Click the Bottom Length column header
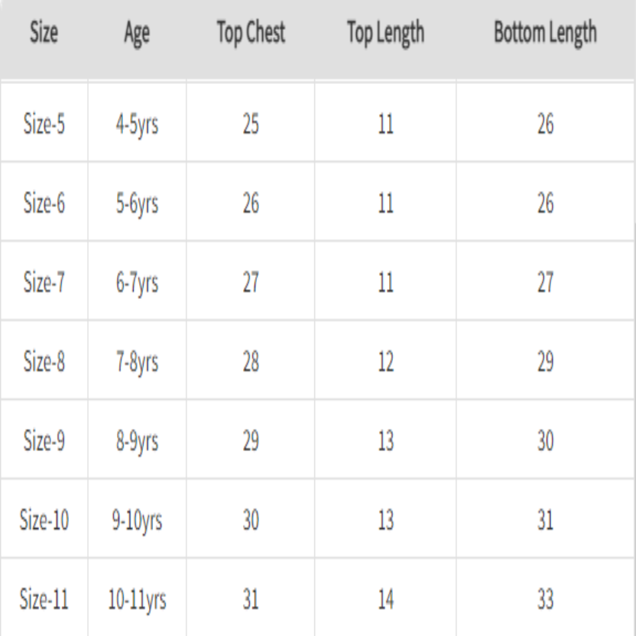 (545, 34)
